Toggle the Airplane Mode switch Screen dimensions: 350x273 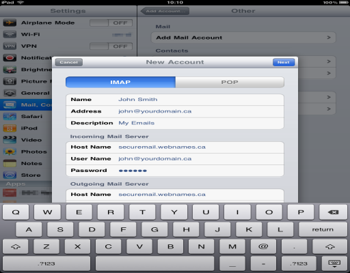pos(111,23)
